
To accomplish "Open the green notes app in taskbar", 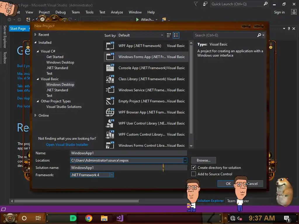I will coord(73,218).
